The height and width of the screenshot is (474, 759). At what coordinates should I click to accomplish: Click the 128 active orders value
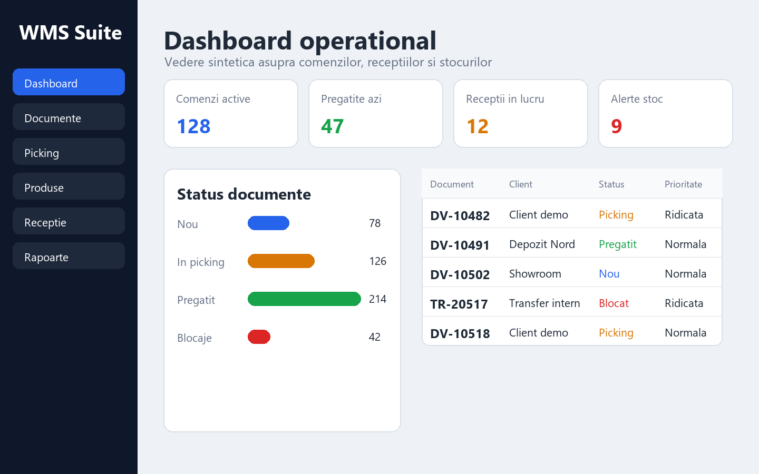pos(193,126)
